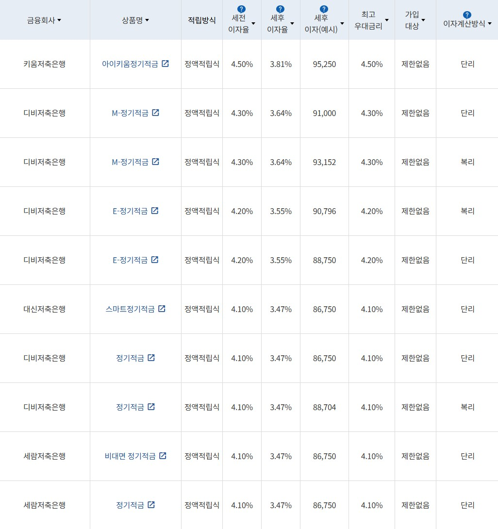Open external link icon for 비대면 정기적금
The height and width of the screenshot is (529, 498).
pyautogui.click(x=163, y=456)
